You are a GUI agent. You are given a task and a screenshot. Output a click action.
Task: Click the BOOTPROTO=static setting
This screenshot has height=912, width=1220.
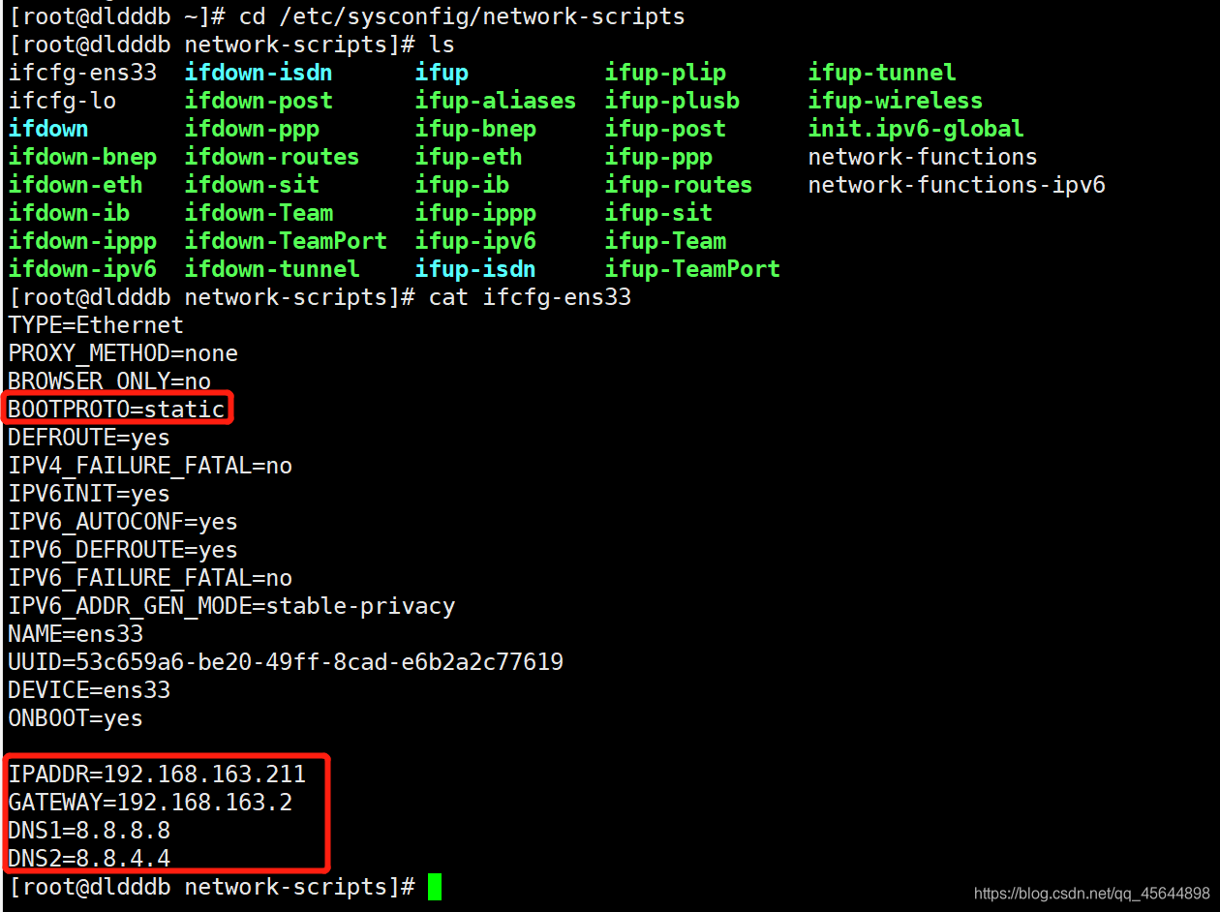(x=116, y=410)
